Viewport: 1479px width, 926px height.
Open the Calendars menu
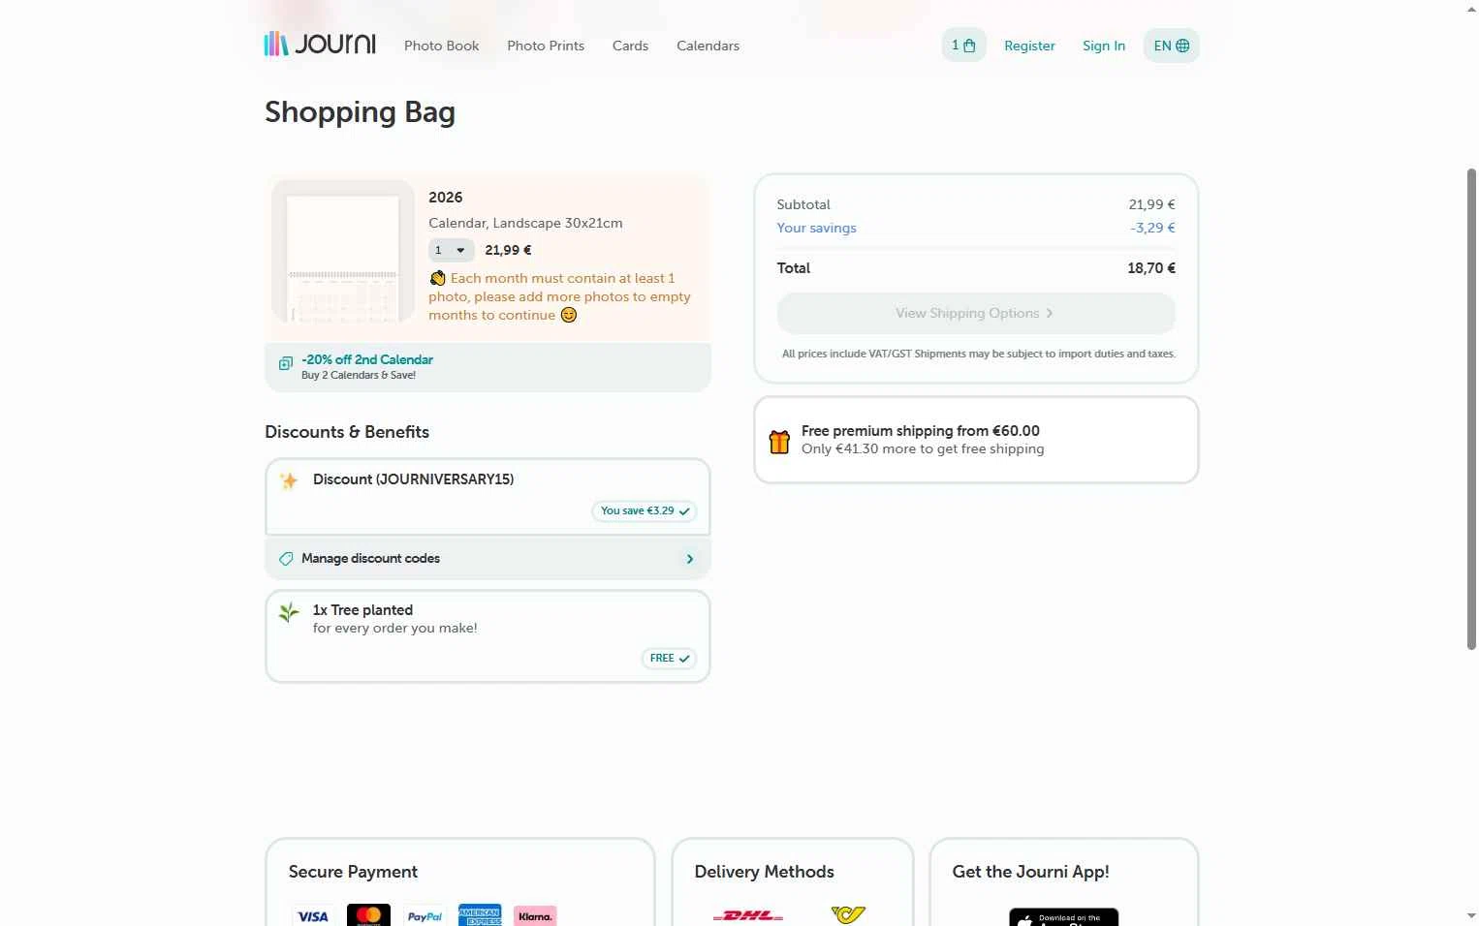[708, 46]
